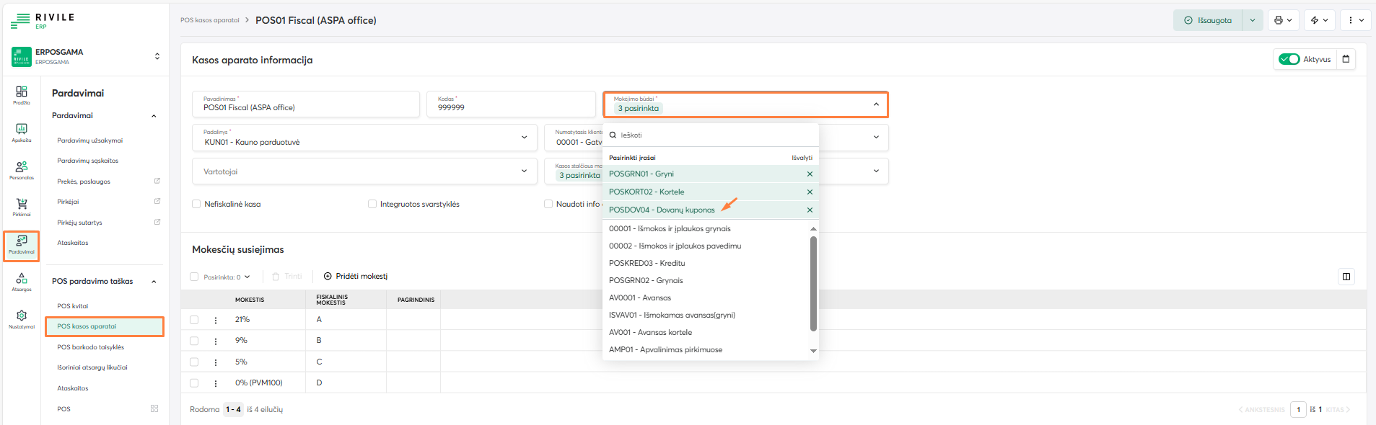Select the 21% tax row checkbox
The width and height of the screenshot is (1376, 425).
tap(194, 320)
